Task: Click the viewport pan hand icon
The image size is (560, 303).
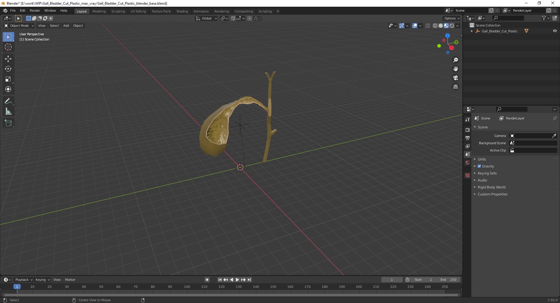Action: click(x=456, y=69)
